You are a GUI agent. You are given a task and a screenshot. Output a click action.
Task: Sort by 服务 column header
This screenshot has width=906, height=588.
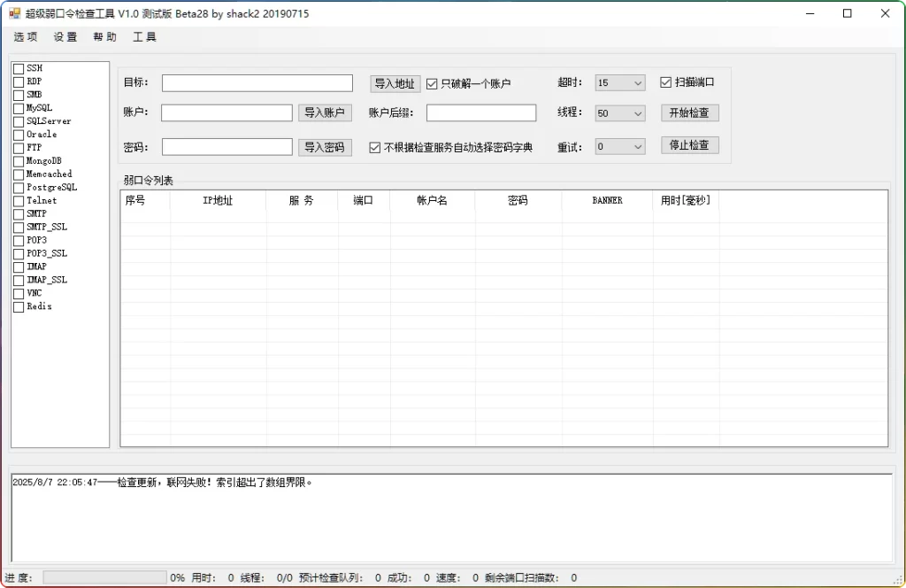(x=302, y=201)
